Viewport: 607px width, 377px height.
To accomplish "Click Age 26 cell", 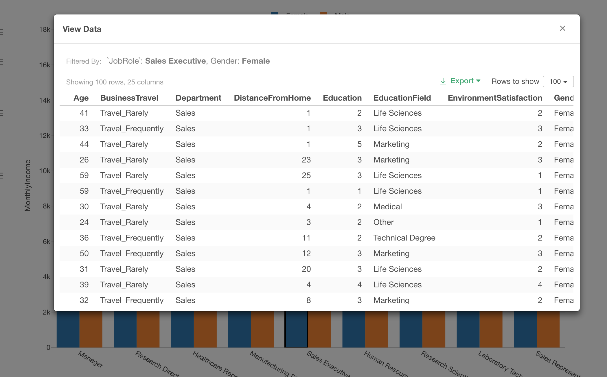I will coord(84,160).
